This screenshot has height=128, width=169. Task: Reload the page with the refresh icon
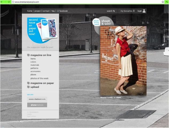(x=9, y=2)
